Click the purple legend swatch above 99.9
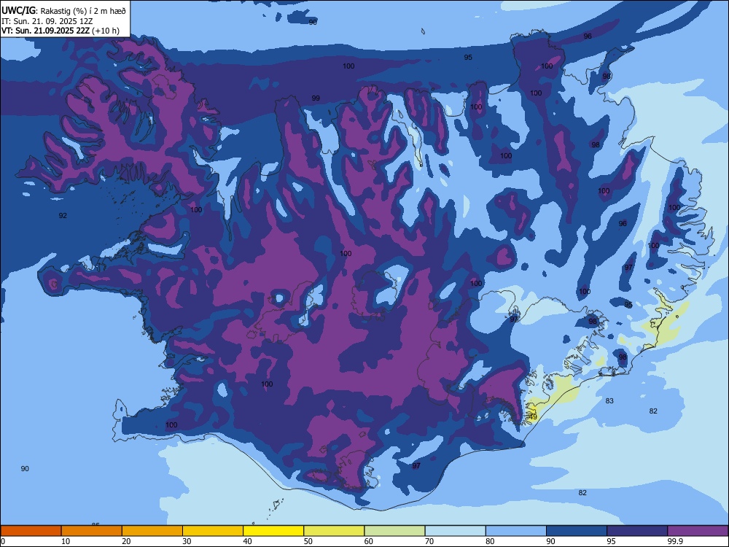The image size is (729, 547). coord(698,531)
